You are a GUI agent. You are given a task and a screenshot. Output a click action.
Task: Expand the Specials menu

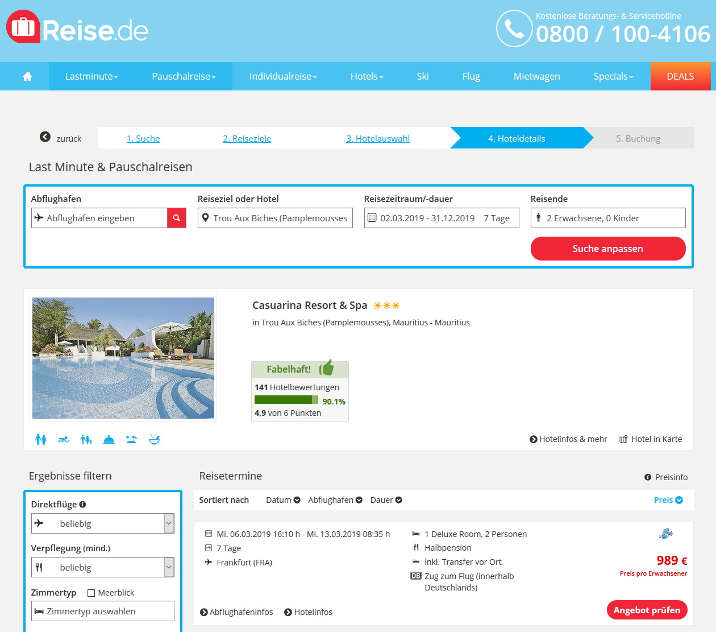tap(613, 76)
